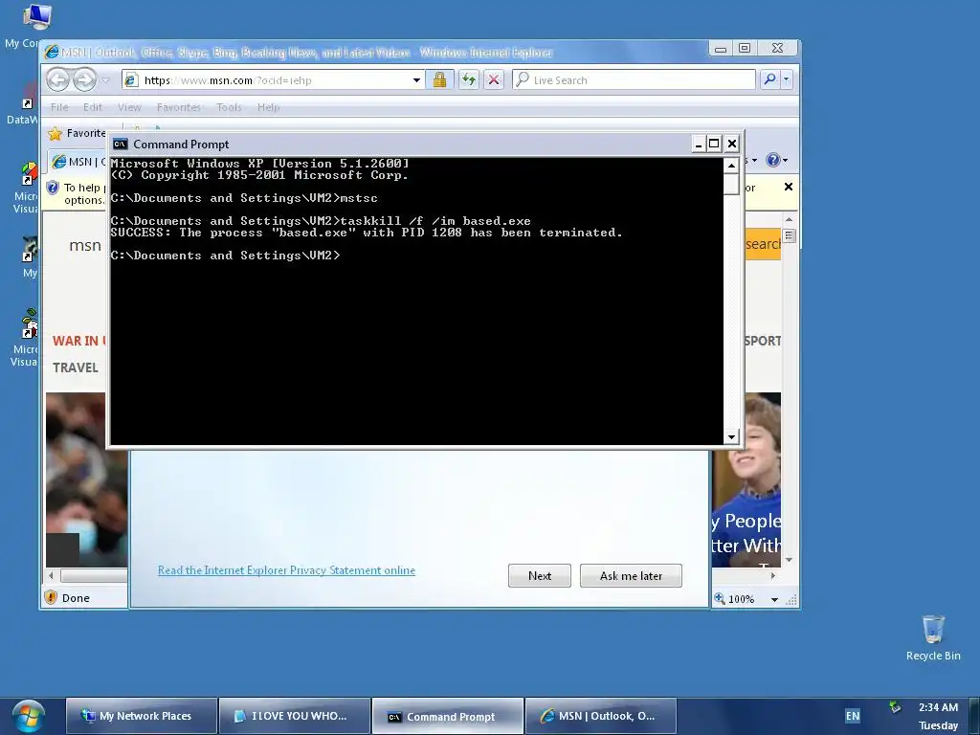
Task: Restore the Internet Explorer window size
Action: point(745,48)
